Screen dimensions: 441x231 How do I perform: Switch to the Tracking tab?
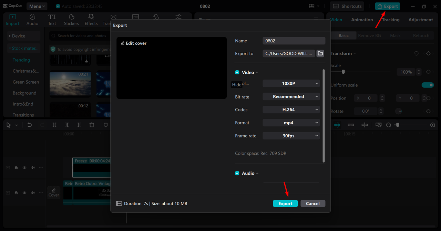pyautogui.click(x=391, y=20)
